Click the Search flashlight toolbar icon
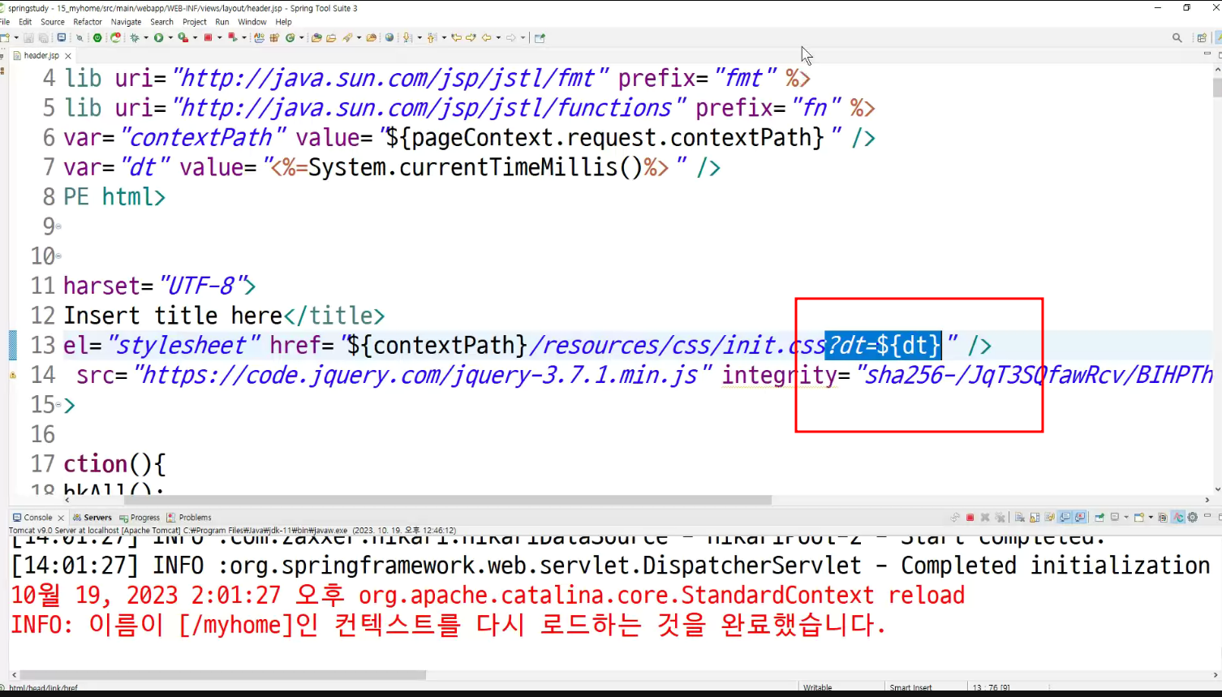This screenshot has width=1222, height=697. tap(347, 37)
